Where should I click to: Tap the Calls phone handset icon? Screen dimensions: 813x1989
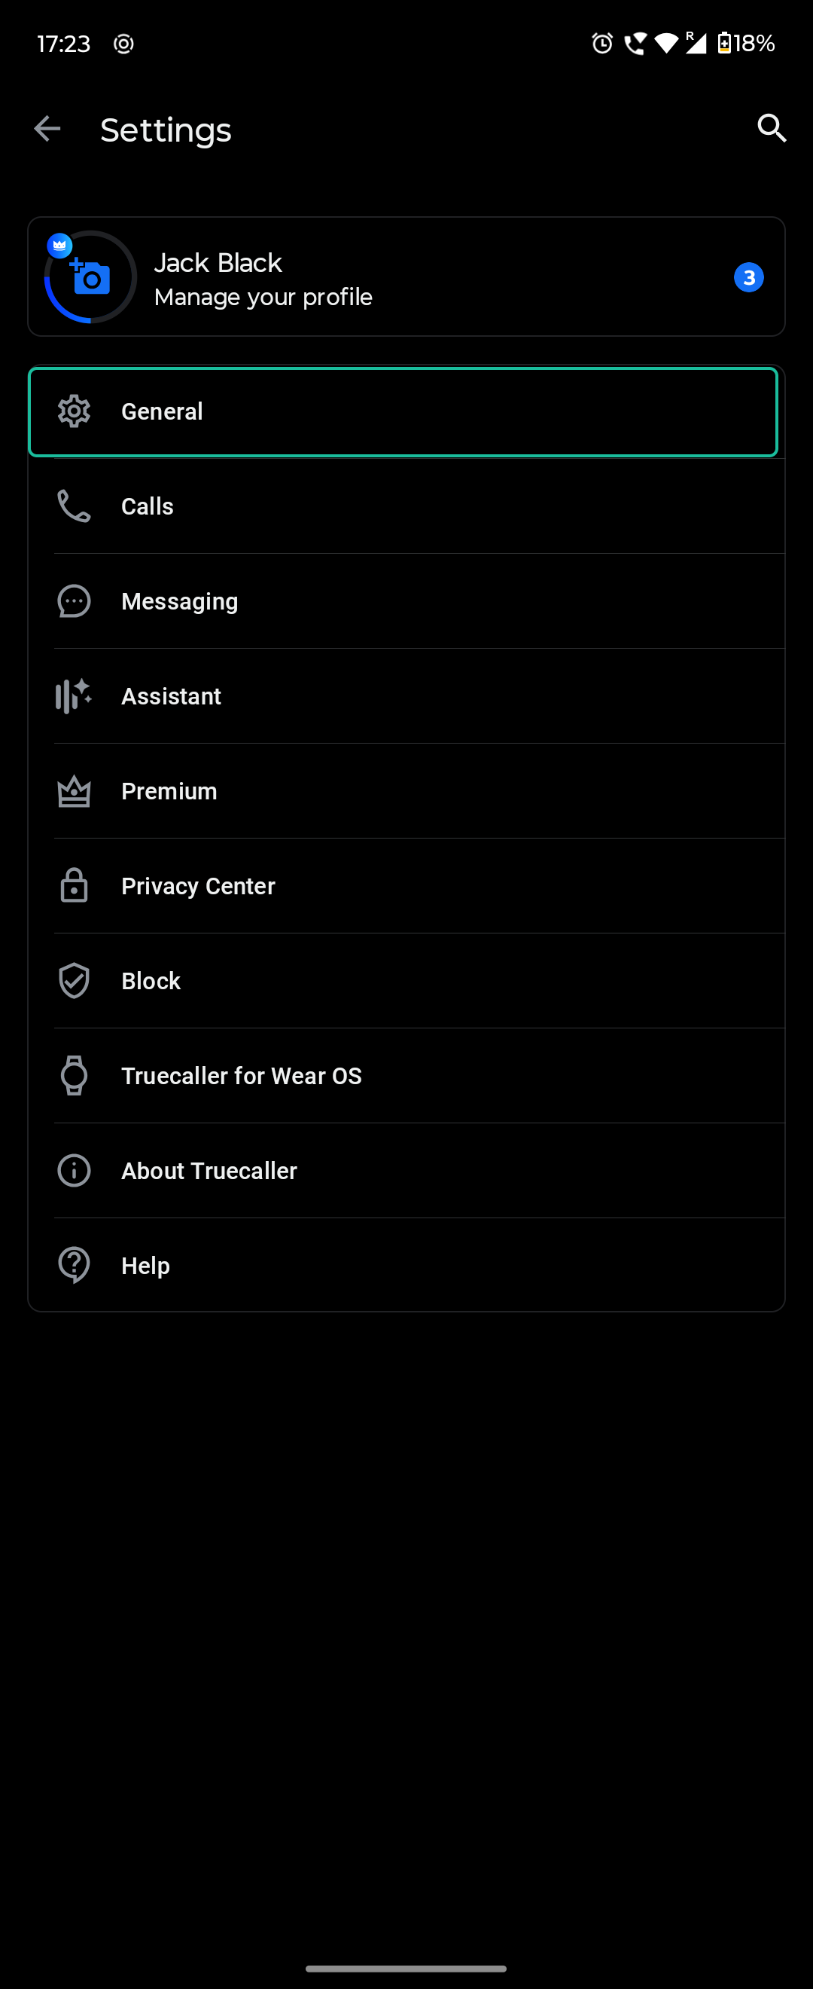tap(74, 506)
